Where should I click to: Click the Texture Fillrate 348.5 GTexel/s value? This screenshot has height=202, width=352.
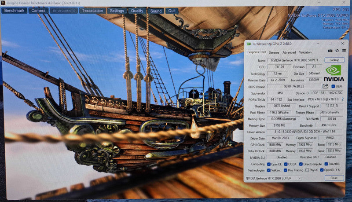tap(329, 112)
